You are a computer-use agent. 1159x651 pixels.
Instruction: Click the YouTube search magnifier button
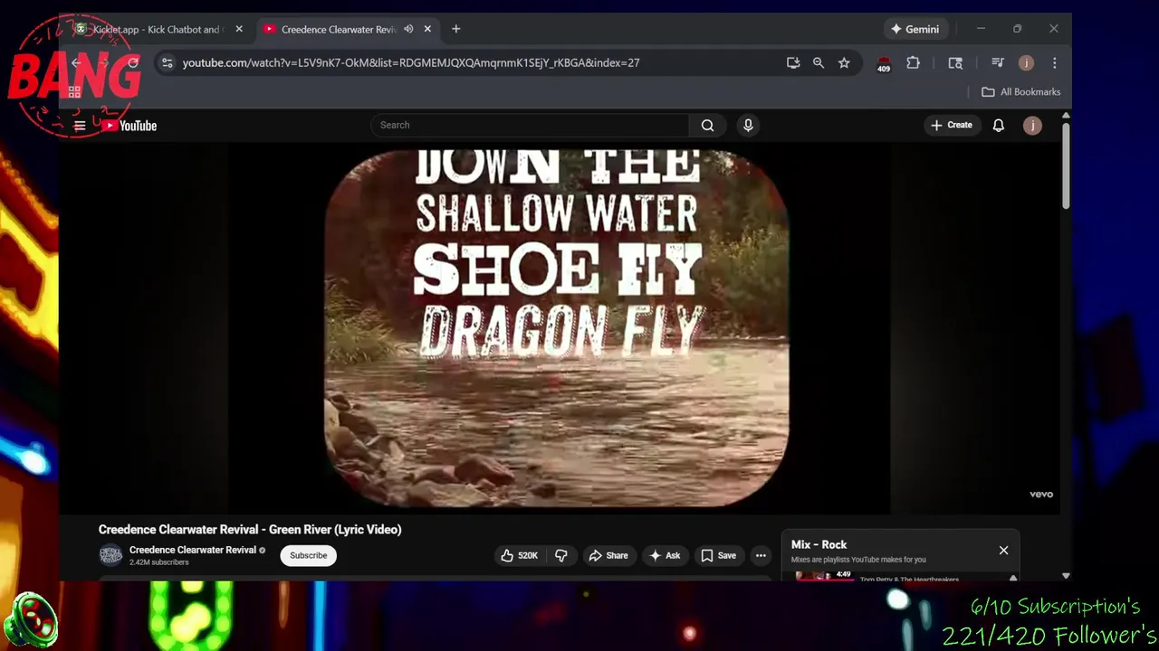pos(708,126)
